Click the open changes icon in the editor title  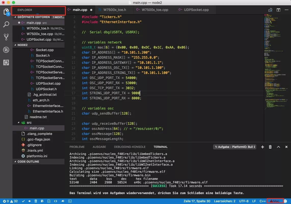270,10
